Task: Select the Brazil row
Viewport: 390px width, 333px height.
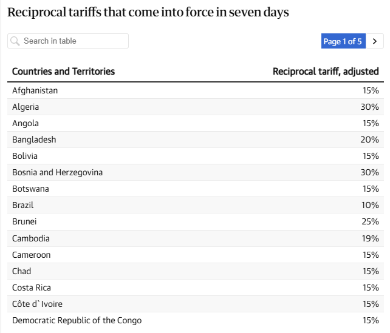Action: tap(196, 206)
